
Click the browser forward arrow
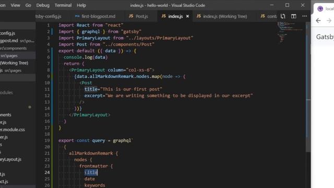pos(329,20)
